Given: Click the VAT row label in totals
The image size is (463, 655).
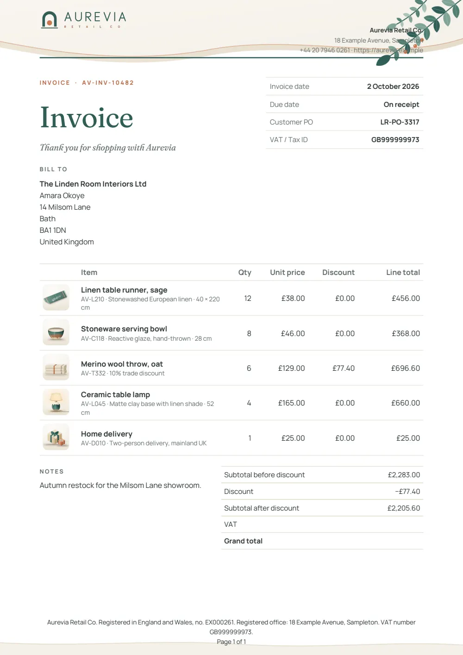Looking at the screenshot, I should pos(231,524).
